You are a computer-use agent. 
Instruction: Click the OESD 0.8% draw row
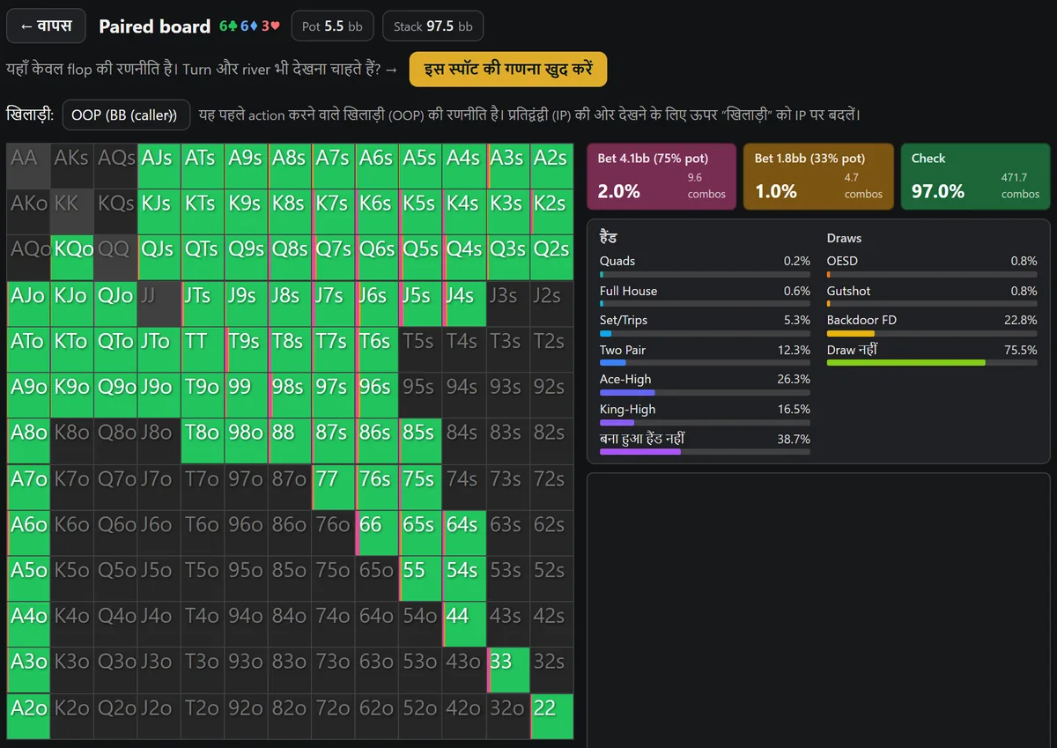932,266
